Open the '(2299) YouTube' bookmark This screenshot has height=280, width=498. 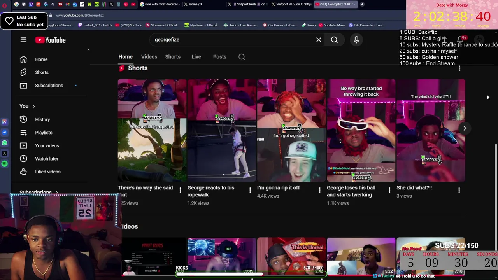click(128, 25)
